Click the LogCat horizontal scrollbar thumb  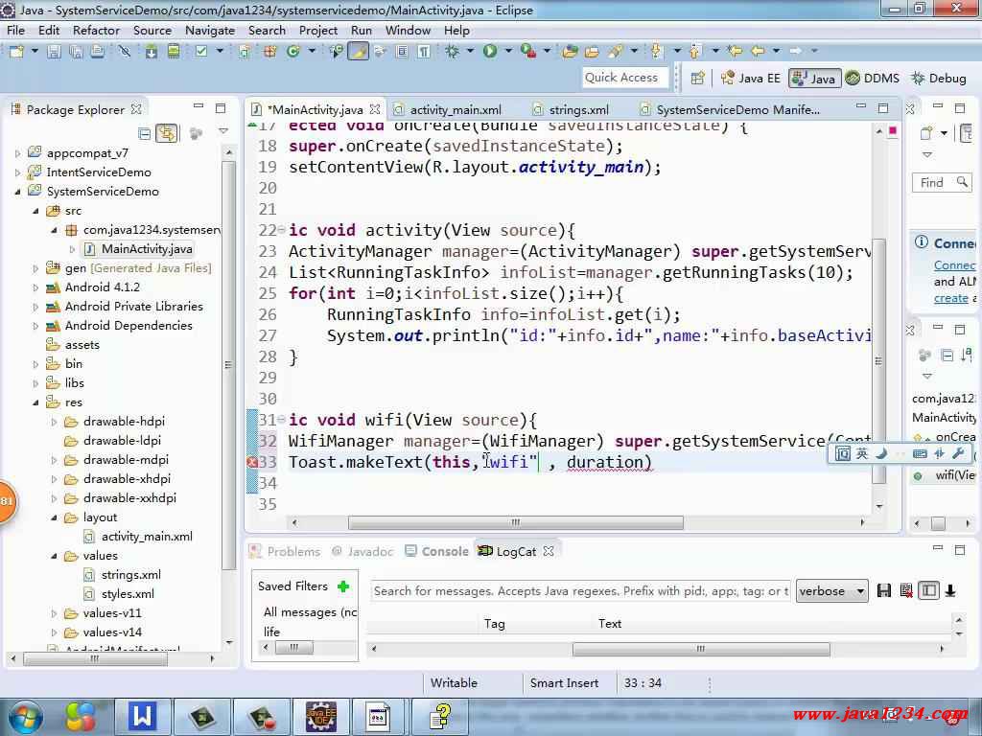pos(701,649)
